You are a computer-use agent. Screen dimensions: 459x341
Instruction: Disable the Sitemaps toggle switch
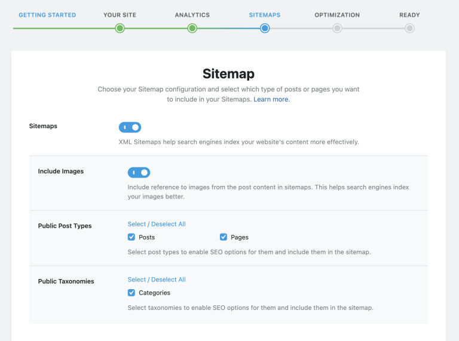click(130, 127)
